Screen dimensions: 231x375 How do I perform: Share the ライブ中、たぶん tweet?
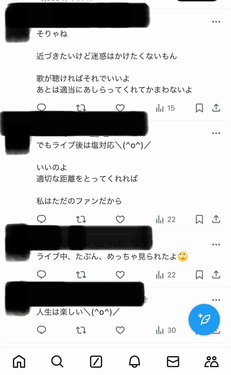216,275
